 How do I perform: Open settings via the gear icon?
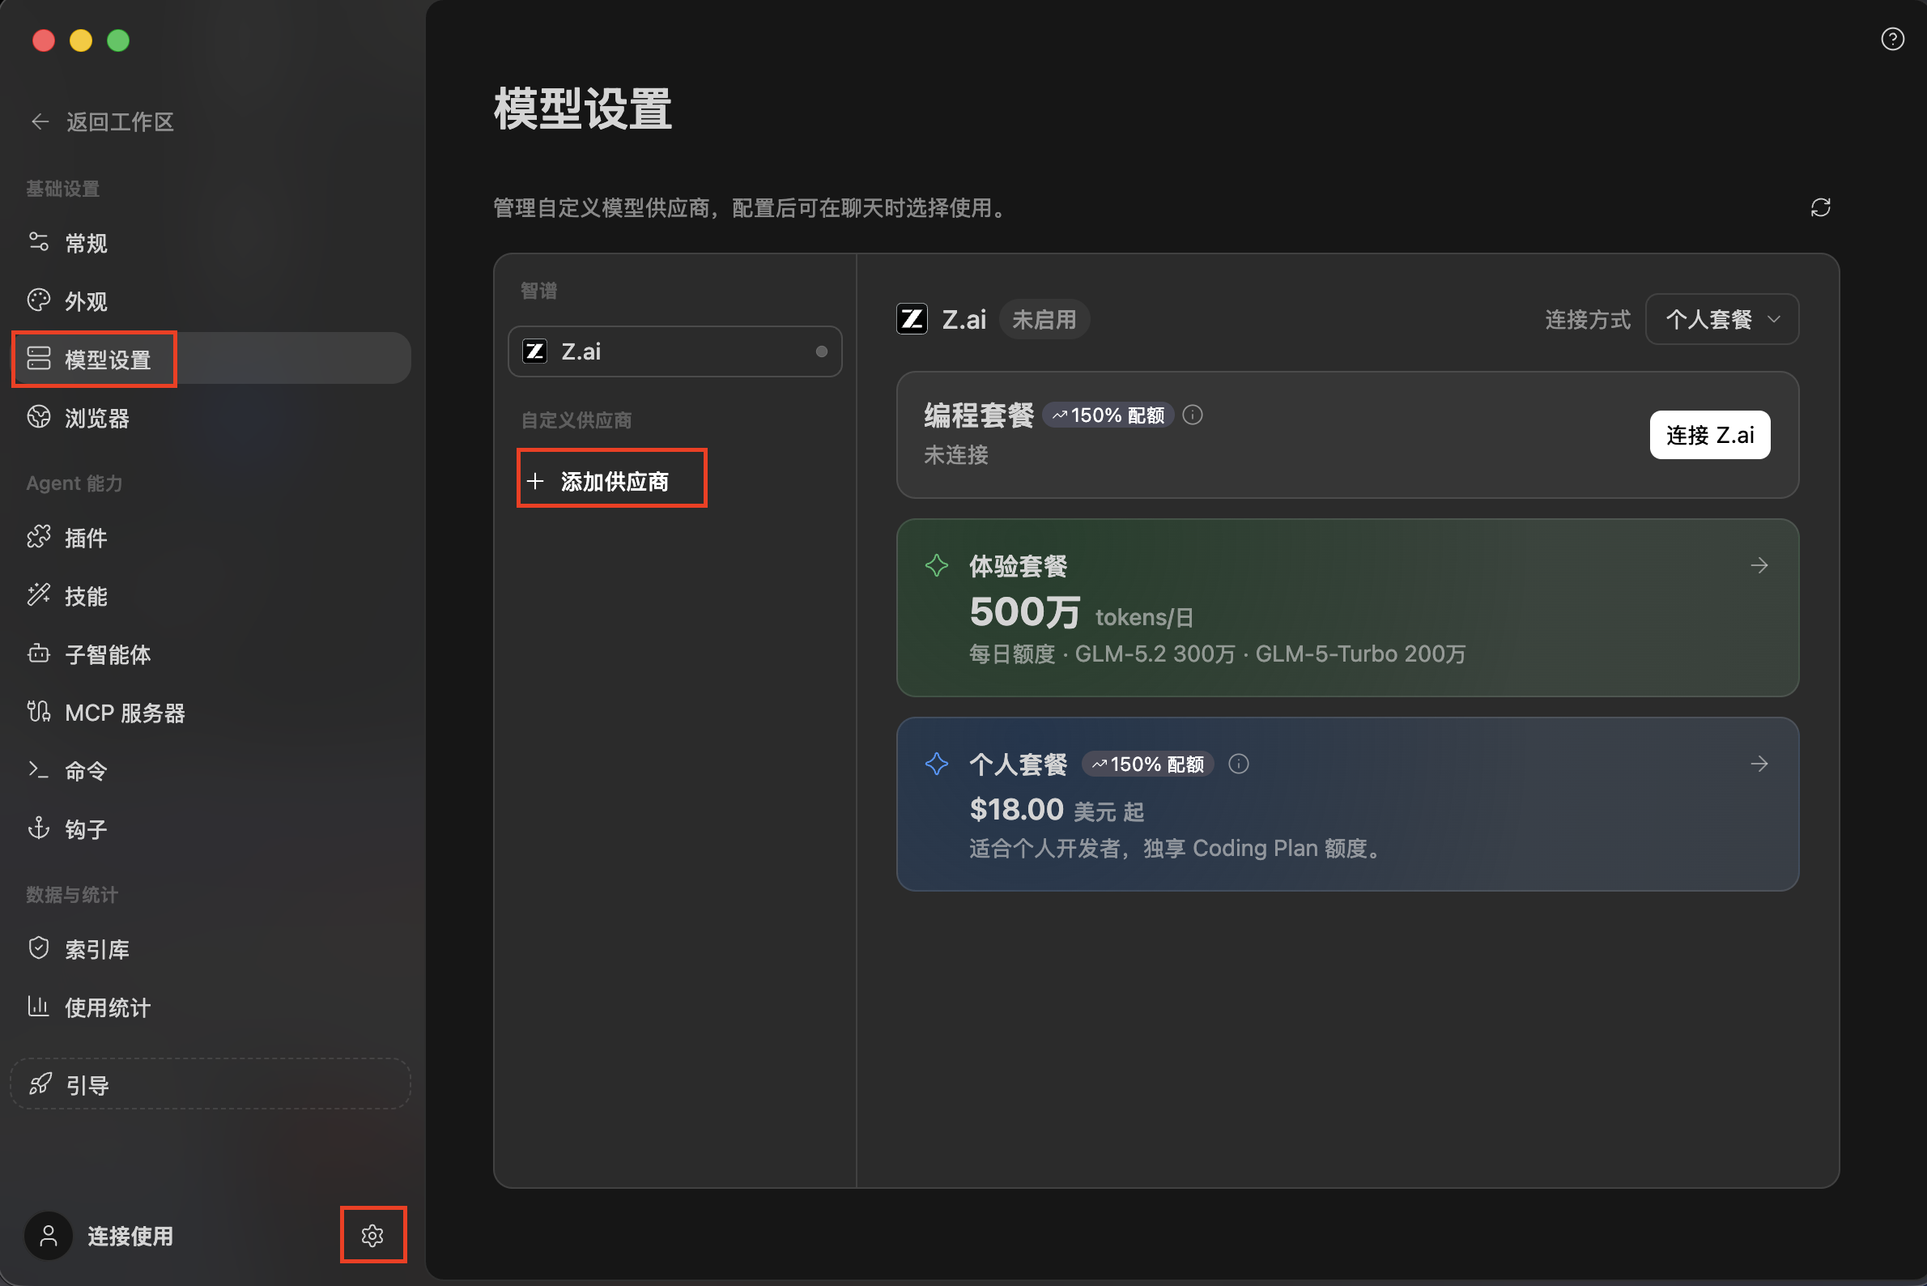click(372, 1235)
